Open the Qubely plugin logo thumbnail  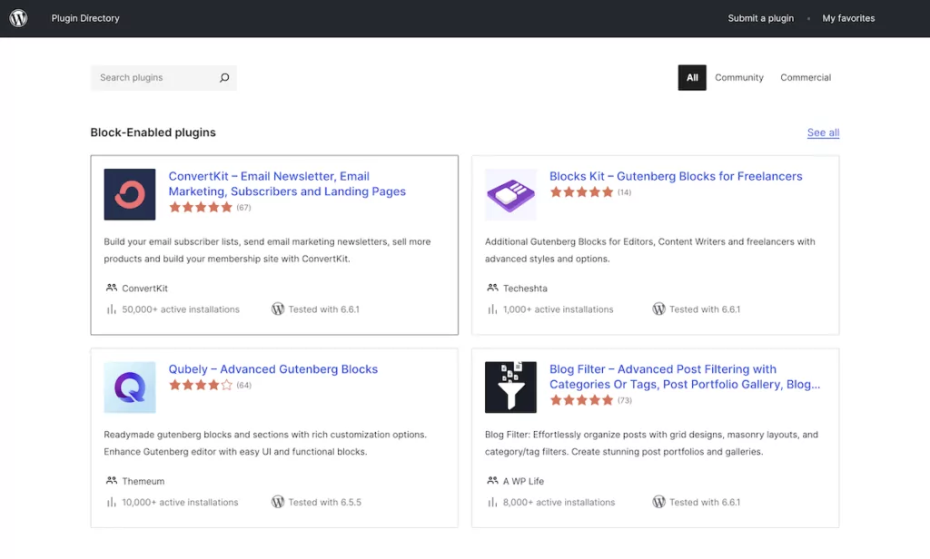point(130,387)
